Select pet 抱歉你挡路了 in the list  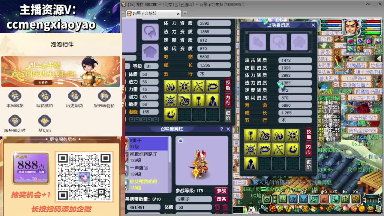146,157
